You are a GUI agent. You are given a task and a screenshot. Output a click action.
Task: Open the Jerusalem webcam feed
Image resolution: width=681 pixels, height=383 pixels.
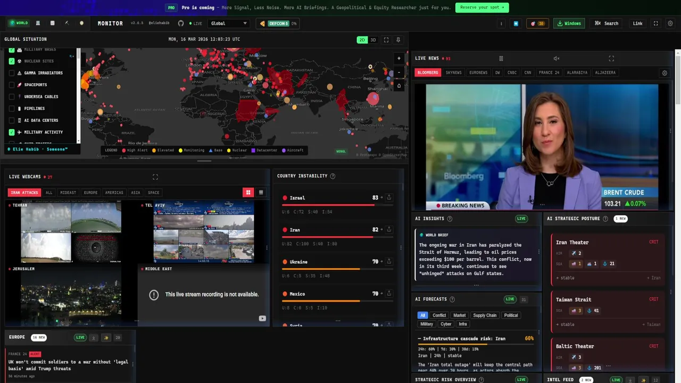click(x=71, y=294)
